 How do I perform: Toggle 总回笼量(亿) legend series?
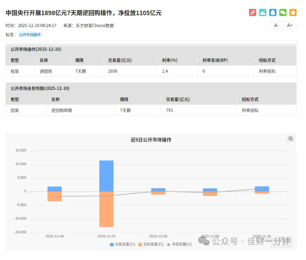coord(151,244)
